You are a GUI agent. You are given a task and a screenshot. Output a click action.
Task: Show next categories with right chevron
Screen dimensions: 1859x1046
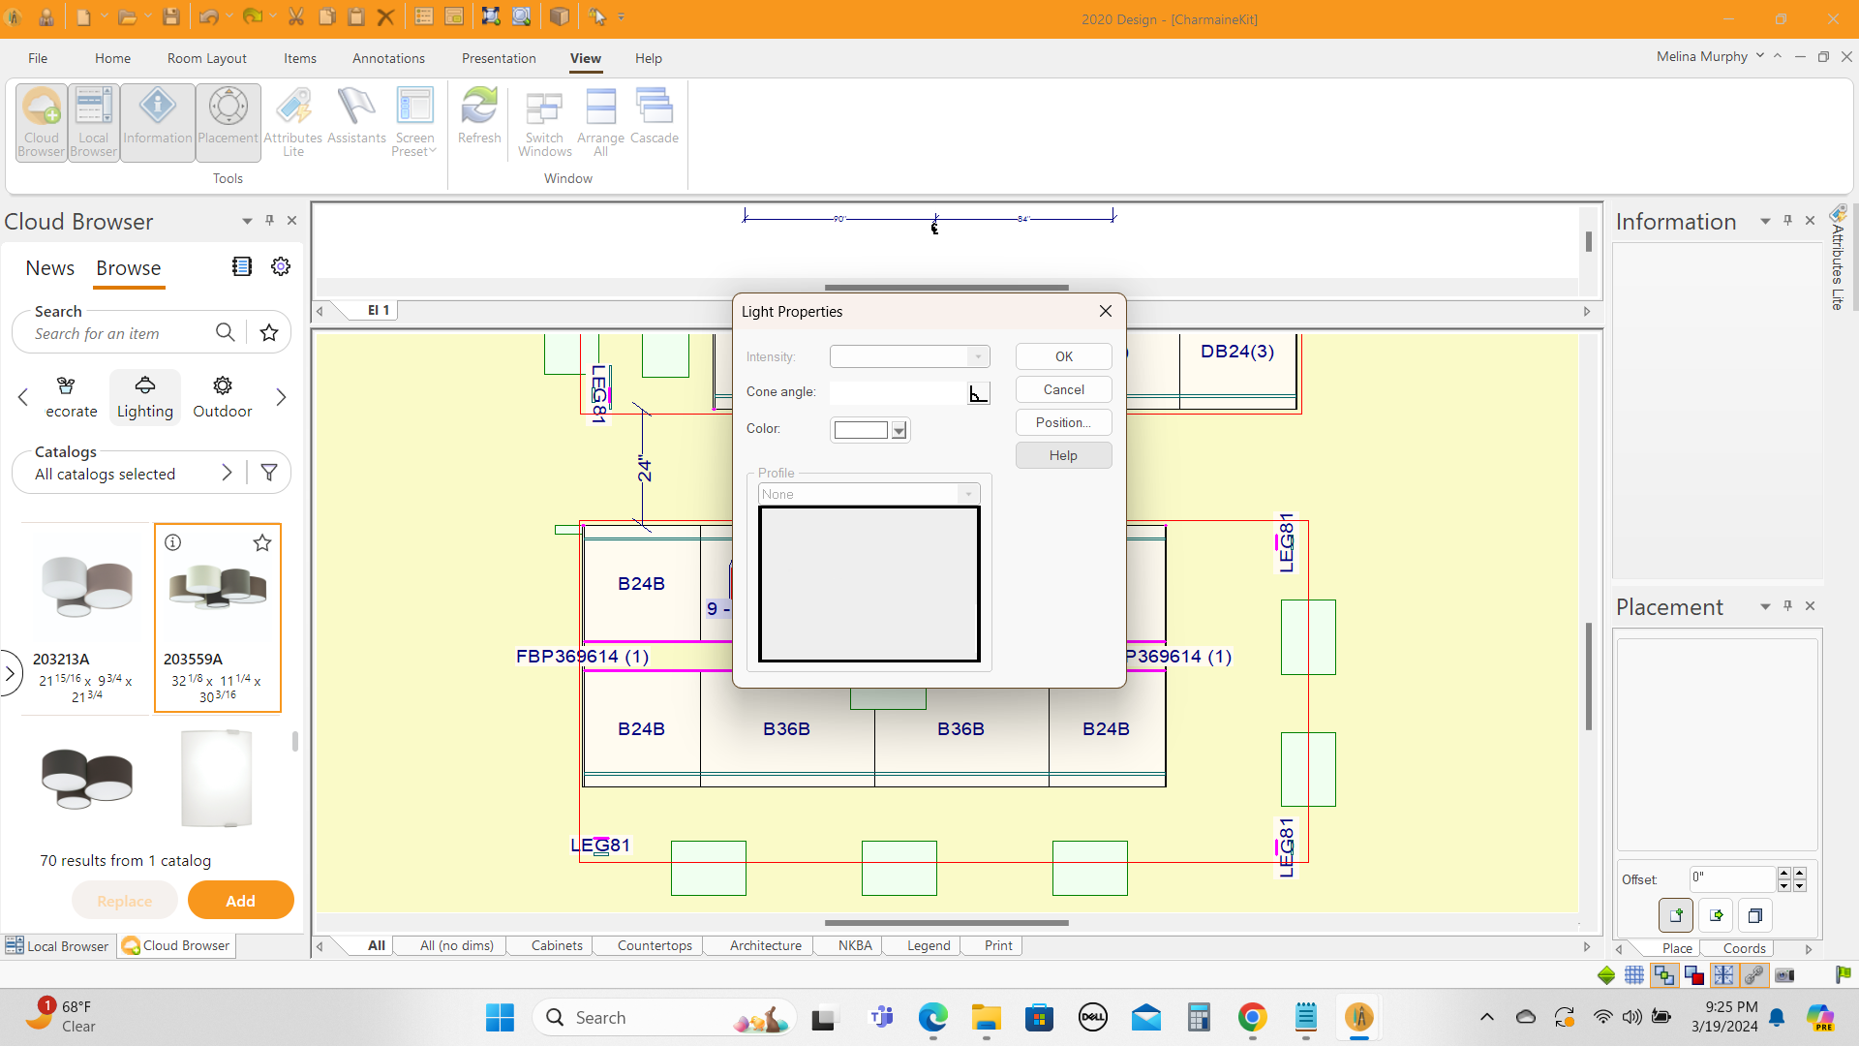(281, 397)
